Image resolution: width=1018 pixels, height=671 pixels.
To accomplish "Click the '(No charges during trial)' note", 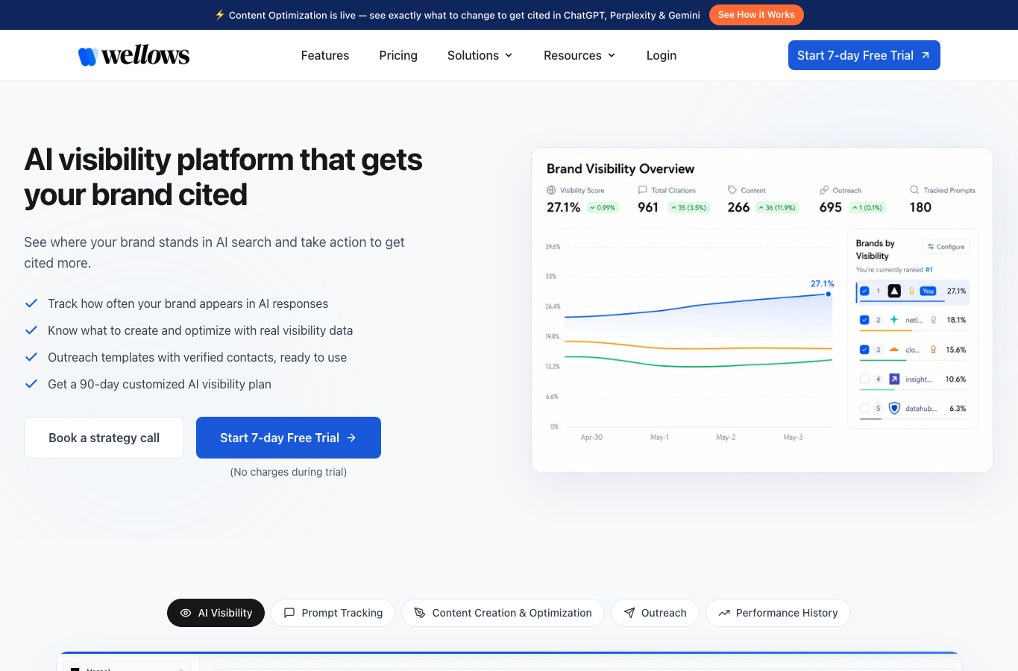I will pyautogui.click(x=289, y=472).
